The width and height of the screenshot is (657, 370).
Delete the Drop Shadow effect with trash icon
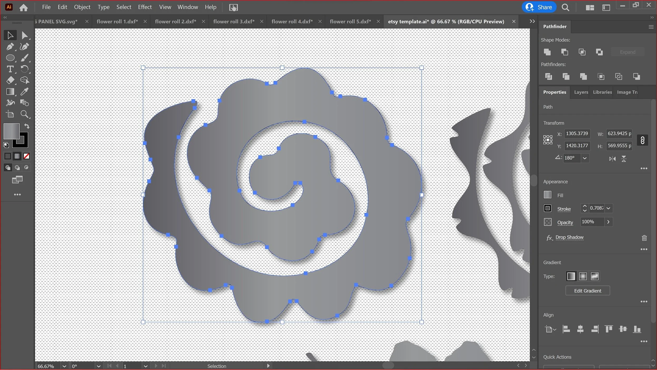(644, 238)
